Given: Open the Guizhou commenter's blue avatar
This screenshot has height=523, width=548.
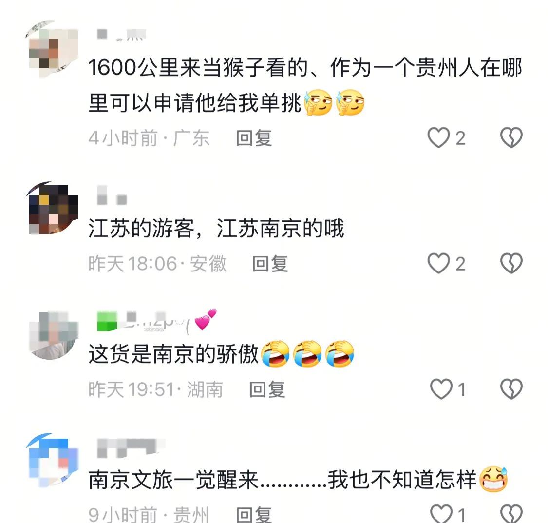Looking at the screenshot, I should pos(53,460).
